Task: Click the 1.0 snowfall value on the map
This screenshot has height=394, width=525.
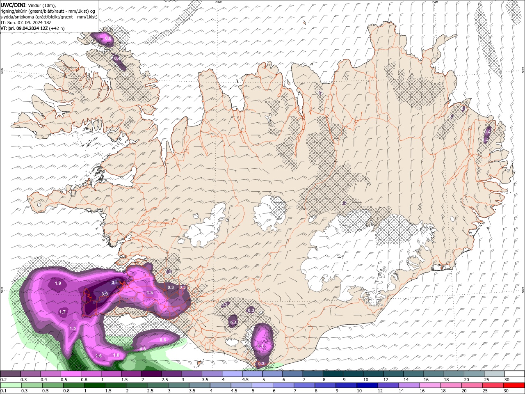Action: [116, 355]
